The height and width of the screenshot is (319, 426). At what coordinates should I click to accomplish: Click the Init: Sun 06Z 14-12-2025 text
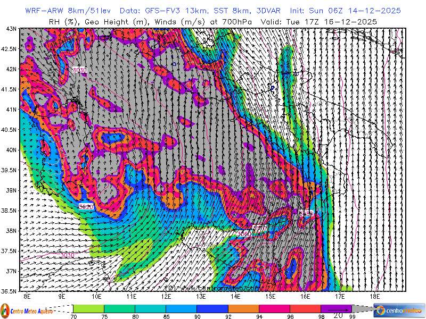[x=346, y=11]
